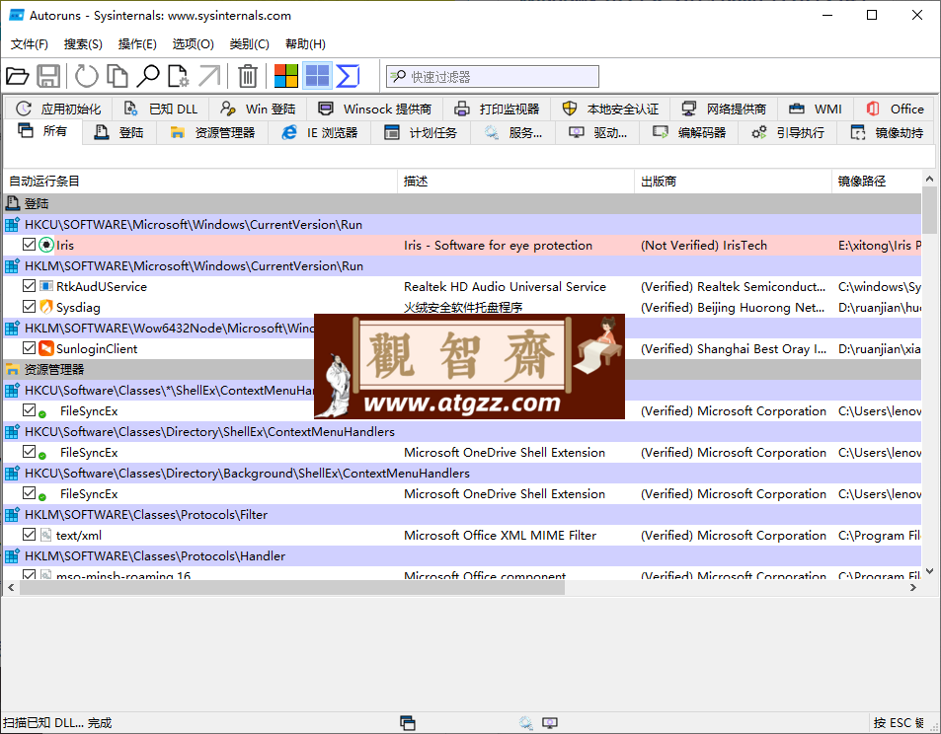
Task: Switch to the Win 登陆 tab
Action: pyautogui.click(x=258, y=109)
